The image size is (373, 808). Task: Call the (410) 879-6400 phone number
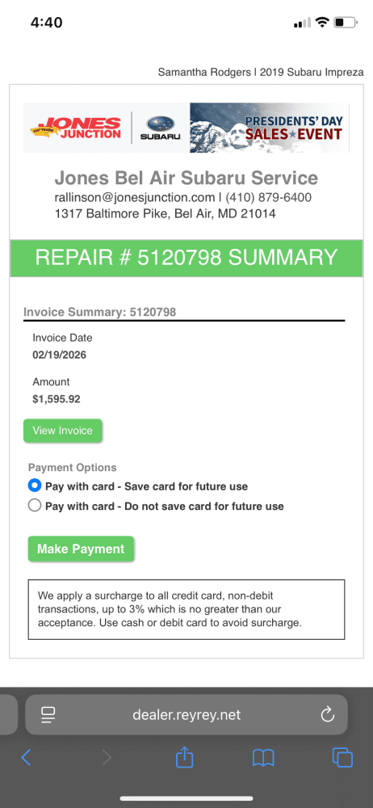point(268,197)
